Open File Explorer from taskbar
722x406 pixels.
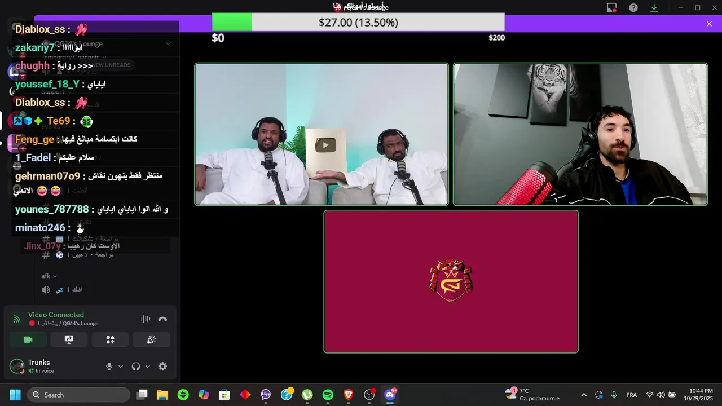click(162, 395)
